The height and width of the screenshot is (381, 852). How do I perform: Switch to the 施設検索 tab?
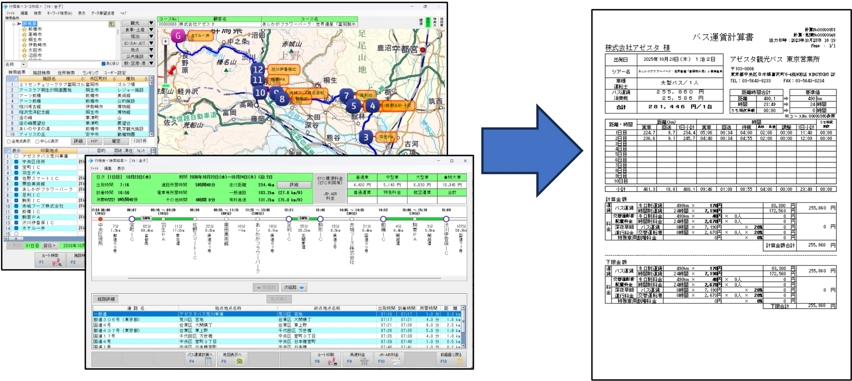42,73
